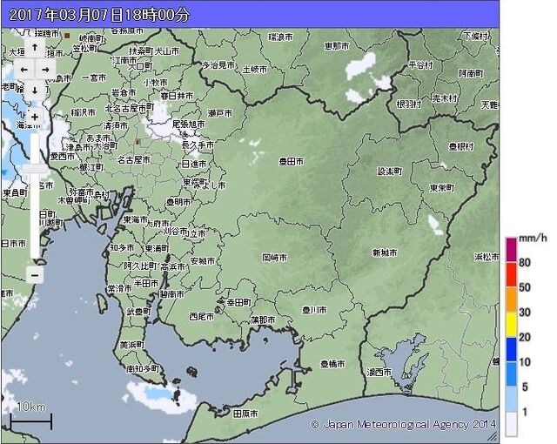Click the resize grip at map corner
557x444 pixels.
point(493,436)
